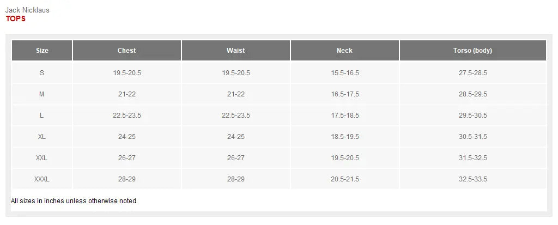Click the red TOPS heading
The width and height of the screenshot is (558, 225).
(16, 19)
